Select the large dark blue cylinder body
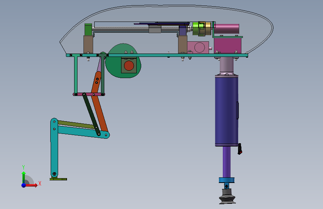The image size is (323, 209). 227,111
